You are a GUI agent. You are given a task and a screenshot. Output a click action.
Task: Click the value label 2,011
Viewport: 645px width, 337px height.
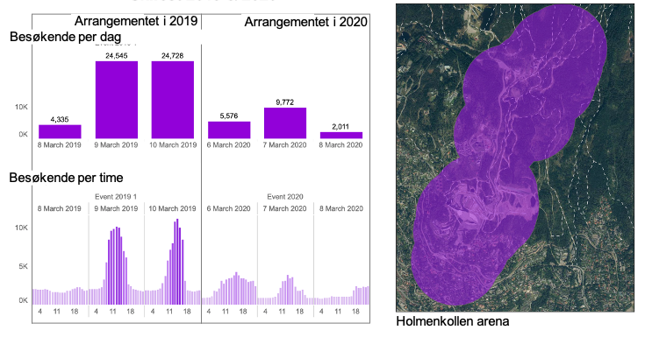click(x=340, y=127)
